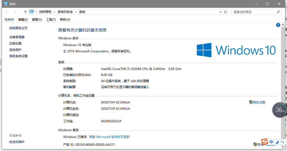
Task: Click the Back navigation arrow
Action: pyautogui.click(x=7, y=12)
